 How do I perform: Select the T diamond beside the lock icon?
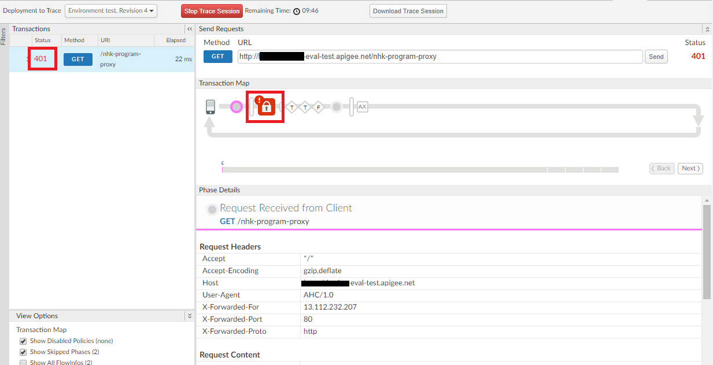292,107
